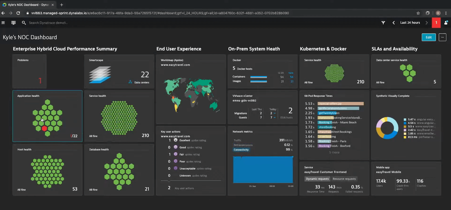This screenshot has height=210, width=451.
Task: Open the red problems counter badge
Action: (x=436, y=23)
